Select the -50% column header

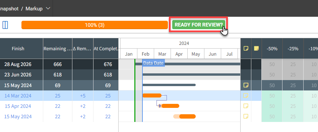[272, 49]
